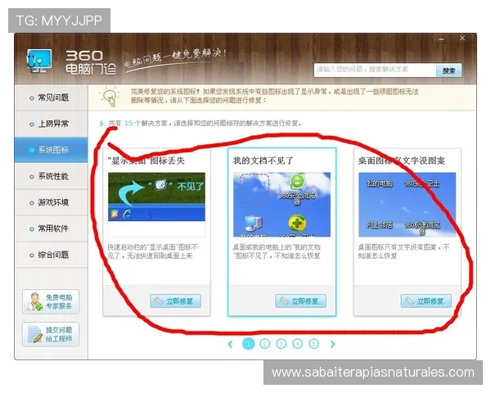Open the 系统性能 sidebar category
491x393 pixels.
(51, 176)
